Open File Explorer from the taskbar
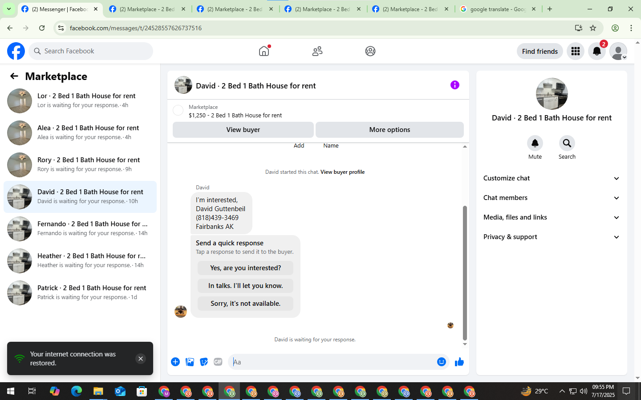Image resolution: width=641 pixels, height=400 pixels. (98, 391)
